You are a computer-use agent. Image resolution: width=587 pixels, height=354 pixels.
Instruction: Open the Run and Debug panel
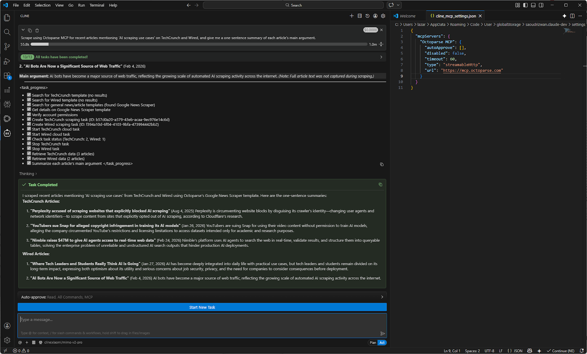point(7,61)
